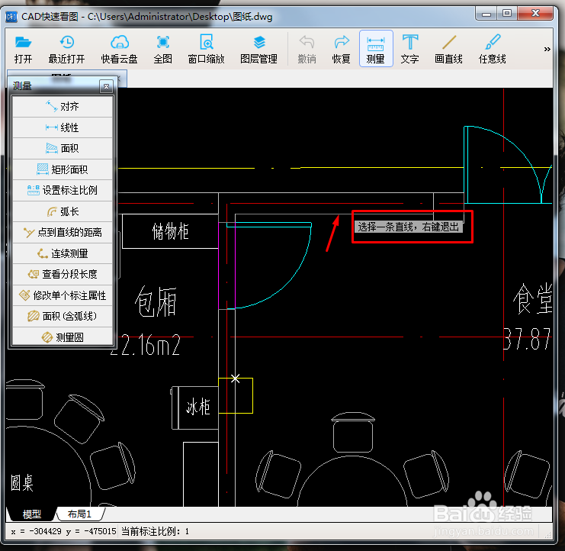The image size is (565, 551).
Task: Choose 面积(含弧线) measurement
Action: (x=63, y=316)
